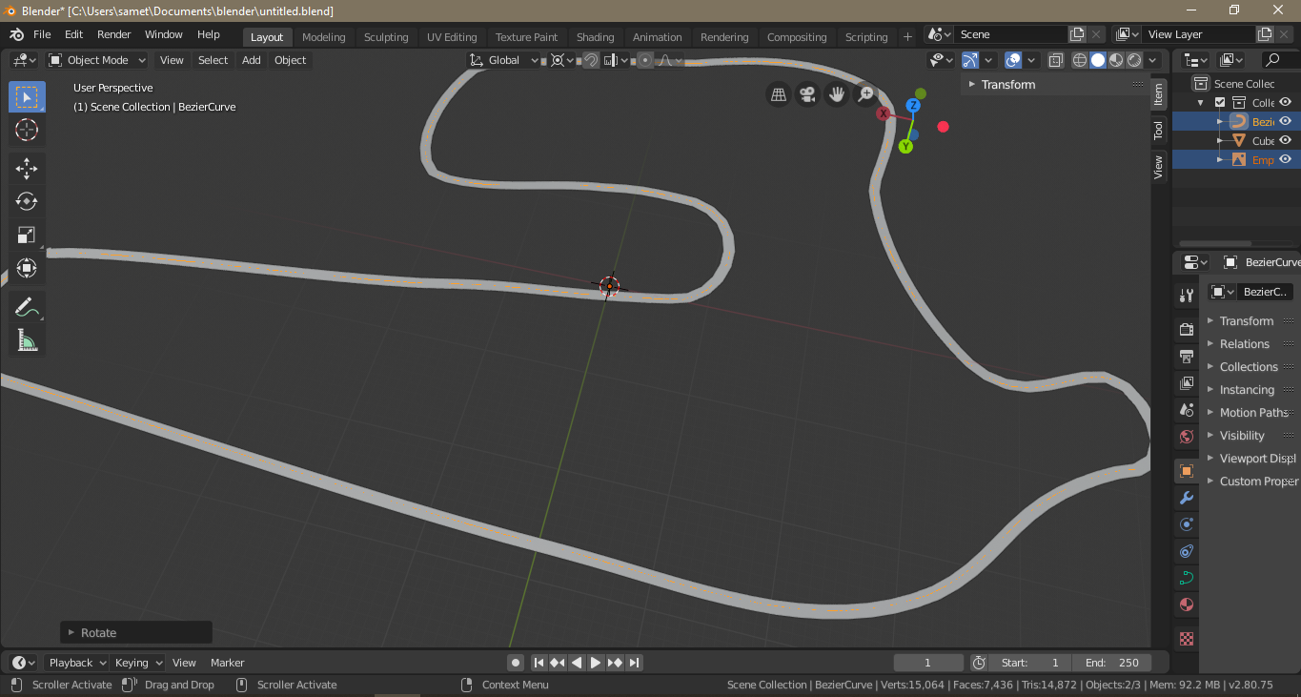Expand Visibility panel in properties
The width and height of the screenshot is (1301, 697).
pos(1242,436)
